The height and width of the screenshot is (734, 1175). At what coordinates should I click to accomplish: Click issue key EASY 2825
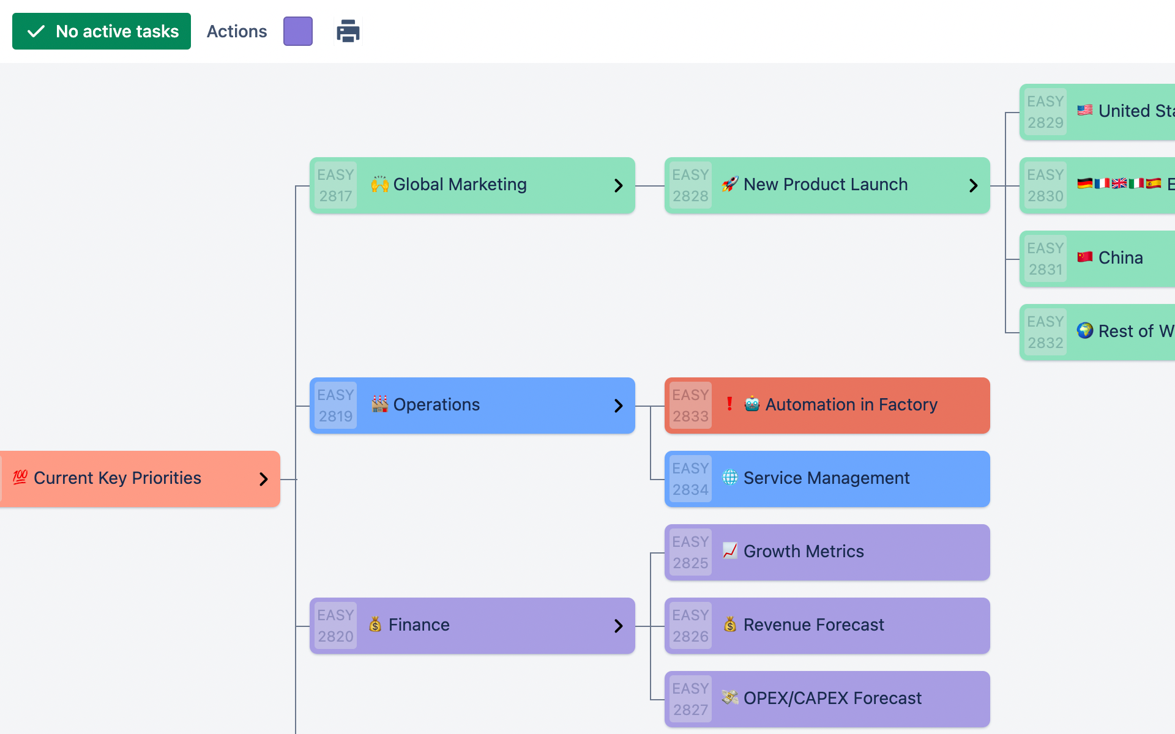click(x=690, y=552)
